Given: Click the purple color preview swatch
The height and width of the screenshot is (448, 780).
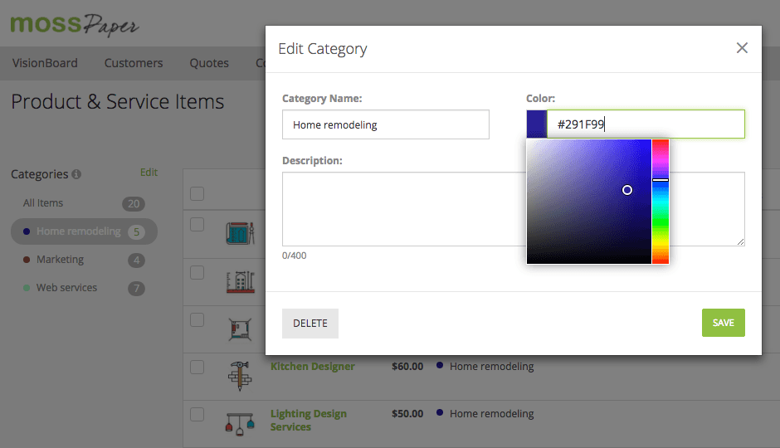Looking at the screenshot, I should click(x=536, y=124).
